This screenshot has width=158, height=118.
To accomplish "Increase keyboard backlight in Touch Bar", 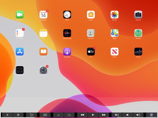I will [69, 115].
